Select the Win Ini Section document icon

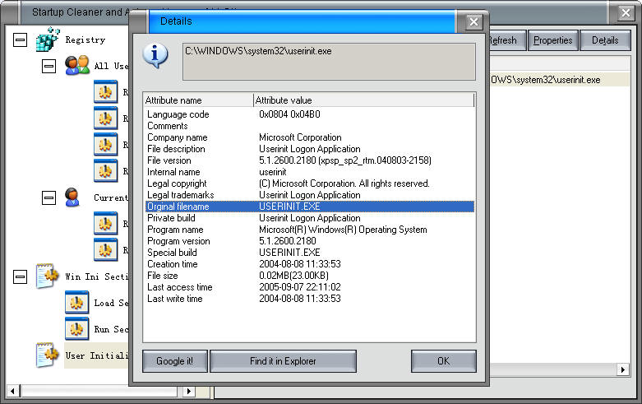[x=48, y=276]
